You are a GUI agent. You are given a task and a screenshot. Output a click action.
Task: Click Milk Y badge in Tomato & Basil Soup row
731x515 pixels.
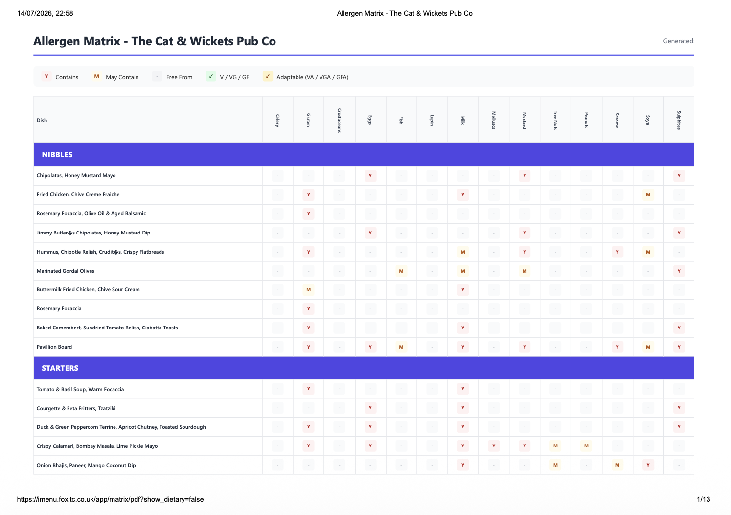pyautogui.click(x=463, y=389)
